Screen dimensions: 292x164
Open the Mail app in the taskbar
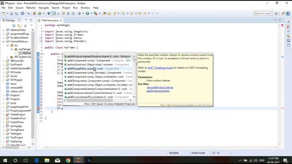[57, 160]
